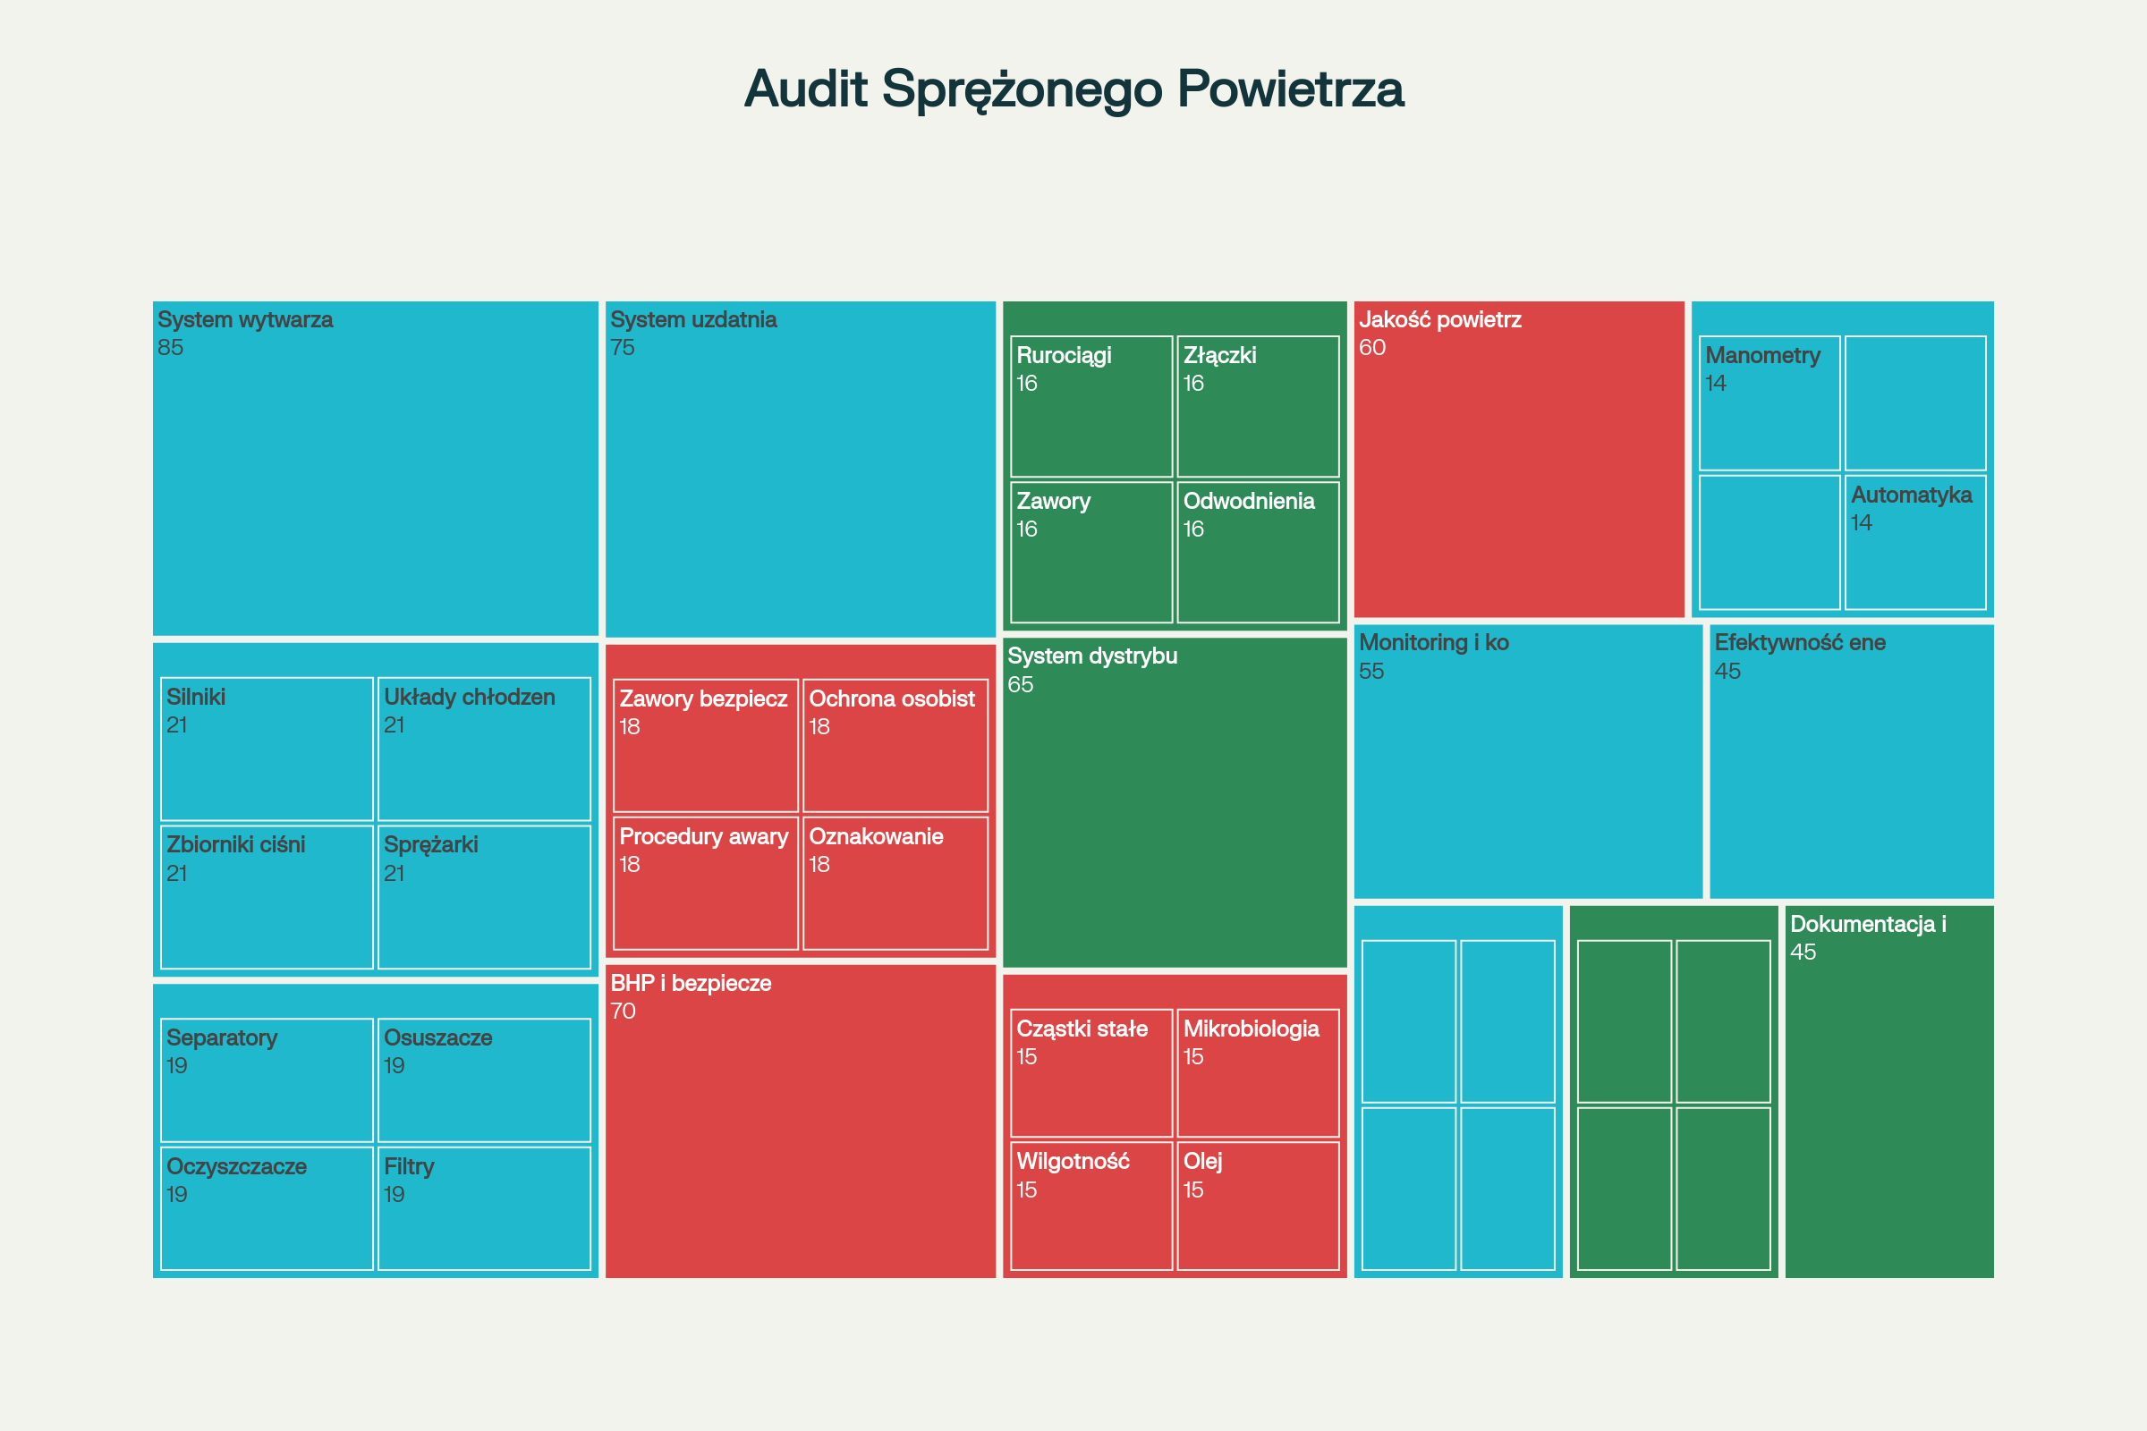
Task: Select the Mikrobiologia 15 cell
Action: (1257, 1072)
